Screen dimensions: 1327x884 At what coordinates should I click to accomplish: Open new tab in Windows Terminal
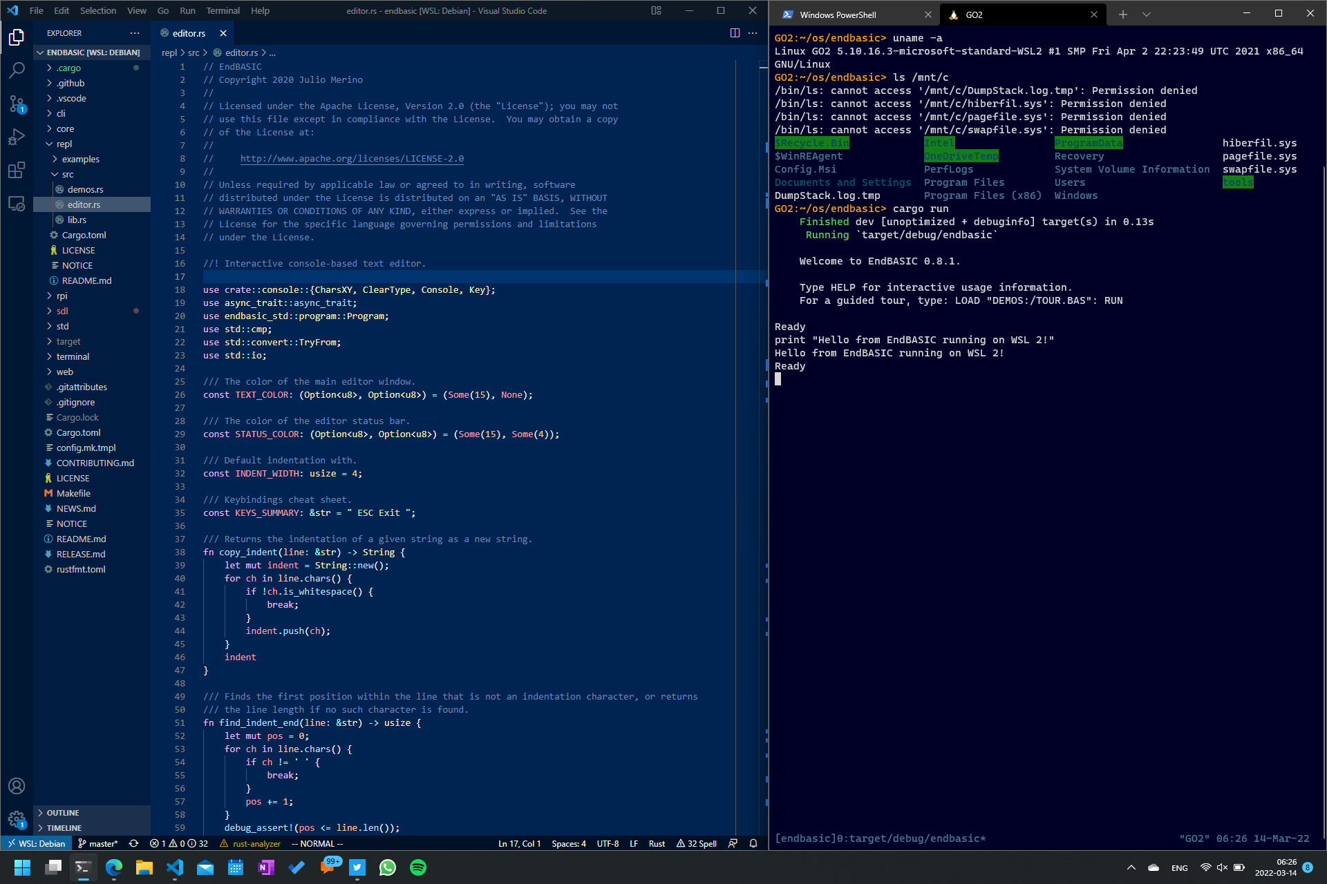point(1123,15)
